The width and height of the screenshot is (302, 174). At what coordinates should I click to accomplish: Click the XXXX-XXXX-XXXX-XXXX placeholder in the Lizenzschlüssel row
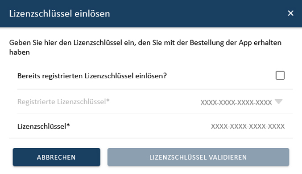click(248, 126)
